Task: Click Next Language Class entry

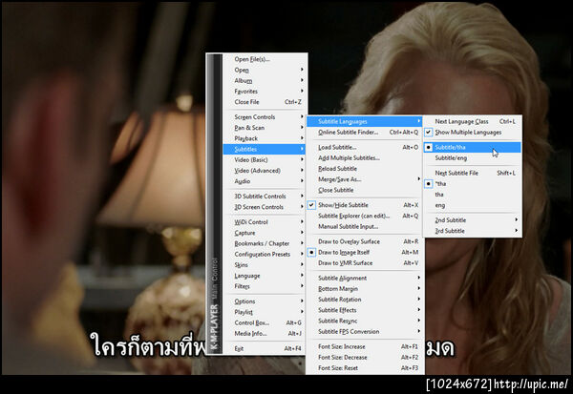Action: click(472, 121)
